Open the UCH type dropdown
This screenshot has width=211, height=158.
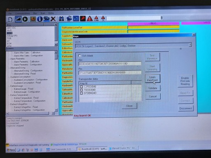190,45
